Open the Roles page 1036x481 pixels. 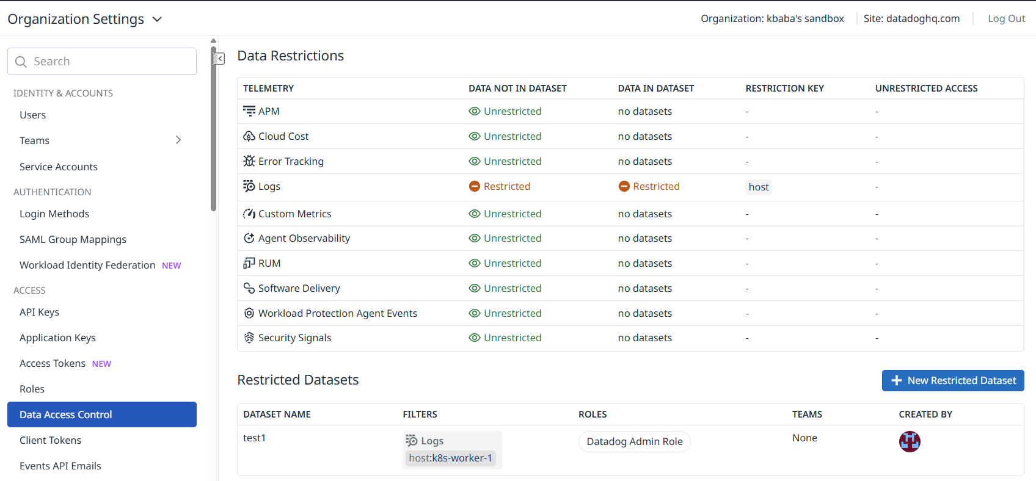32,389
